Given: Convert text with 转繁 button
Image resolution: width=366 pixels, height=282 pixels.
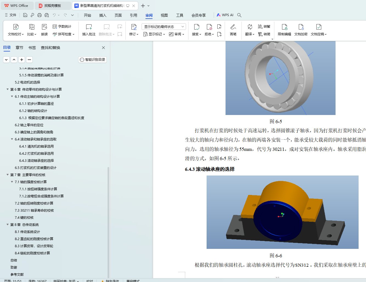Looking at the screenshot, I should coord(264,27).
